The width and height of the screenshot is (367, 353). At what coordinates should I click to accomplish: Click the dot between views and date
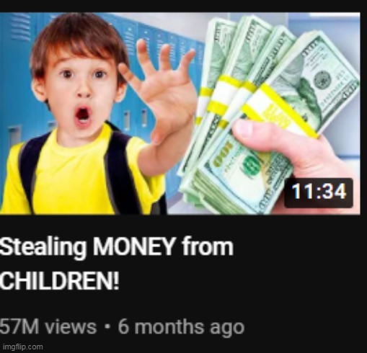pyautogui.click(x=107, y=327)
